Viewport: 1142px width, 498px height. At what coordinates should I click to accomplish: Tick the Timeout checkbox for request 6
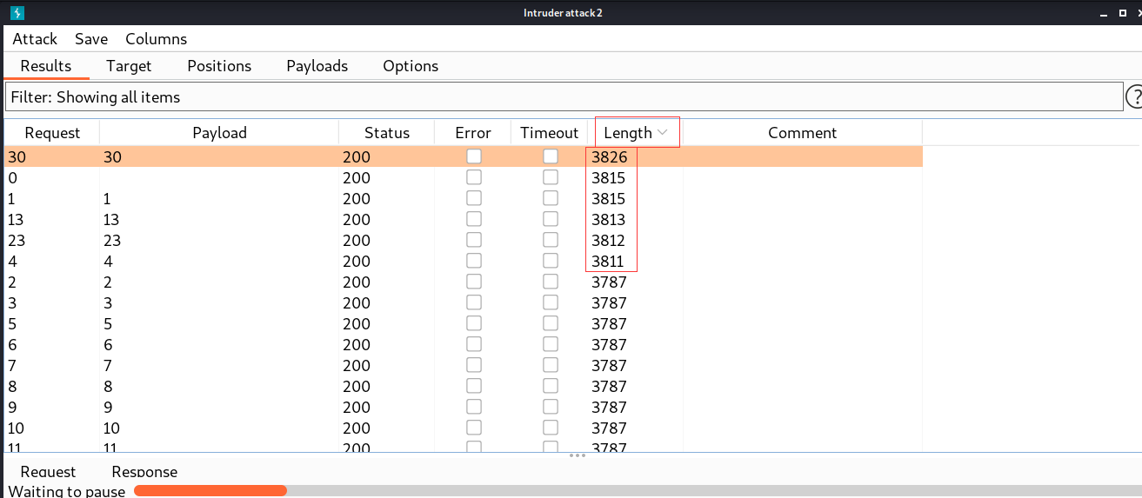(551, 344)
